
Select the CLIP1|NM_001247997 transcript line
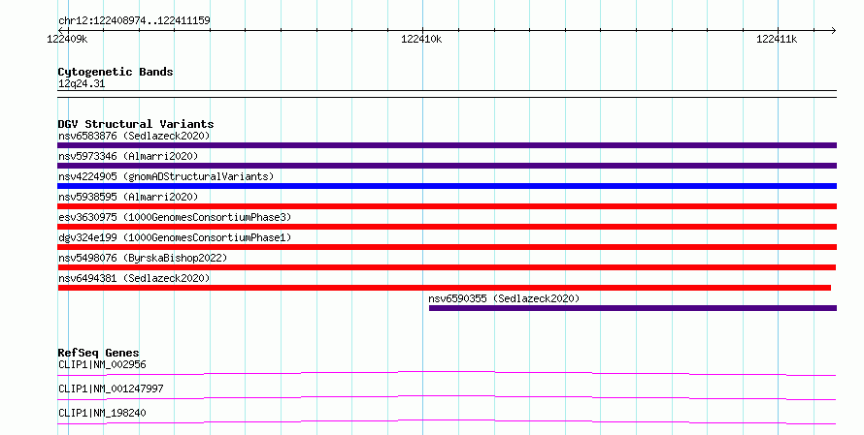coord(447,398)
